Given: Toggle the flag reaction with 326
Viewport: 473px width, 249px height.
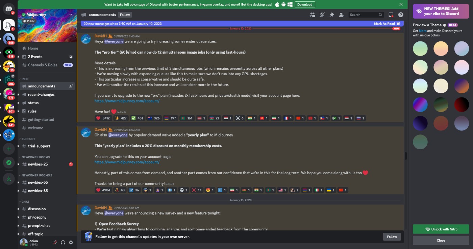Looking at the screenshot, I should (154, 118).
